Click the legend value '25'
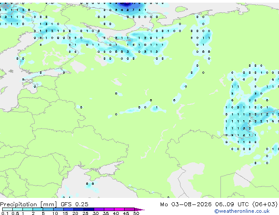Viewport: 279px width, 215px height. coord(85,213)
